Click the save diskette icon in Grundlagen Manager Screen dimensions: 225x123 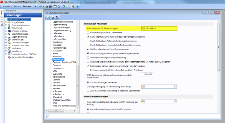(x=53, y=18)
